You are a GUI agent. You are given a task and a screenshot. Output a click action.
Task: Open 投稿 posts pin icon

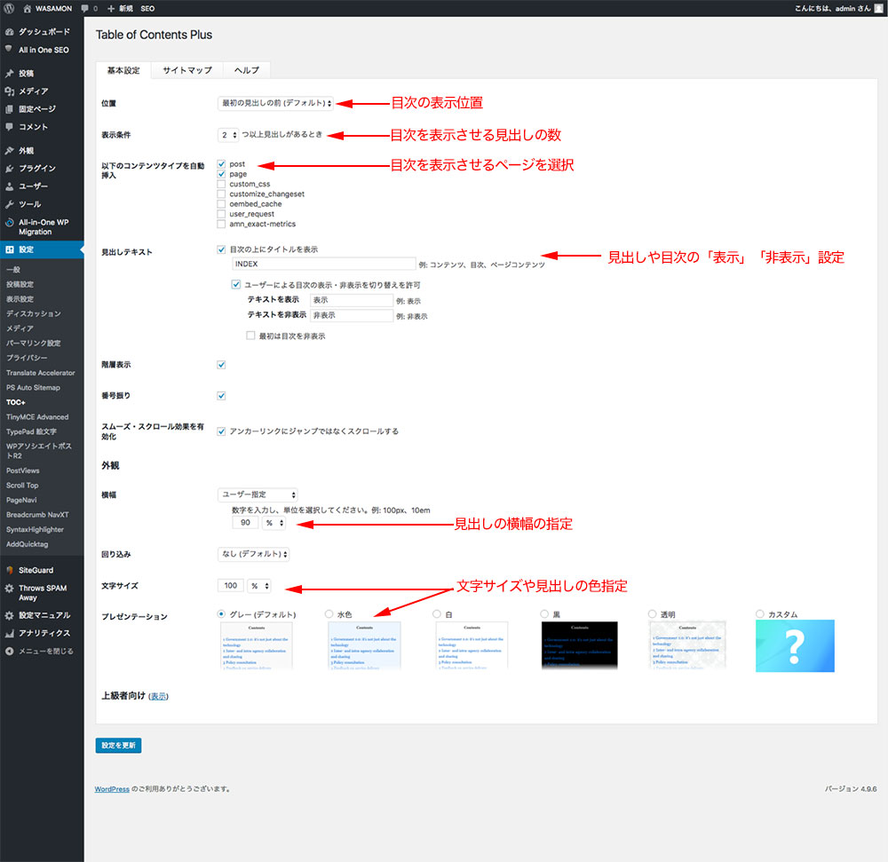pos(9,73)
